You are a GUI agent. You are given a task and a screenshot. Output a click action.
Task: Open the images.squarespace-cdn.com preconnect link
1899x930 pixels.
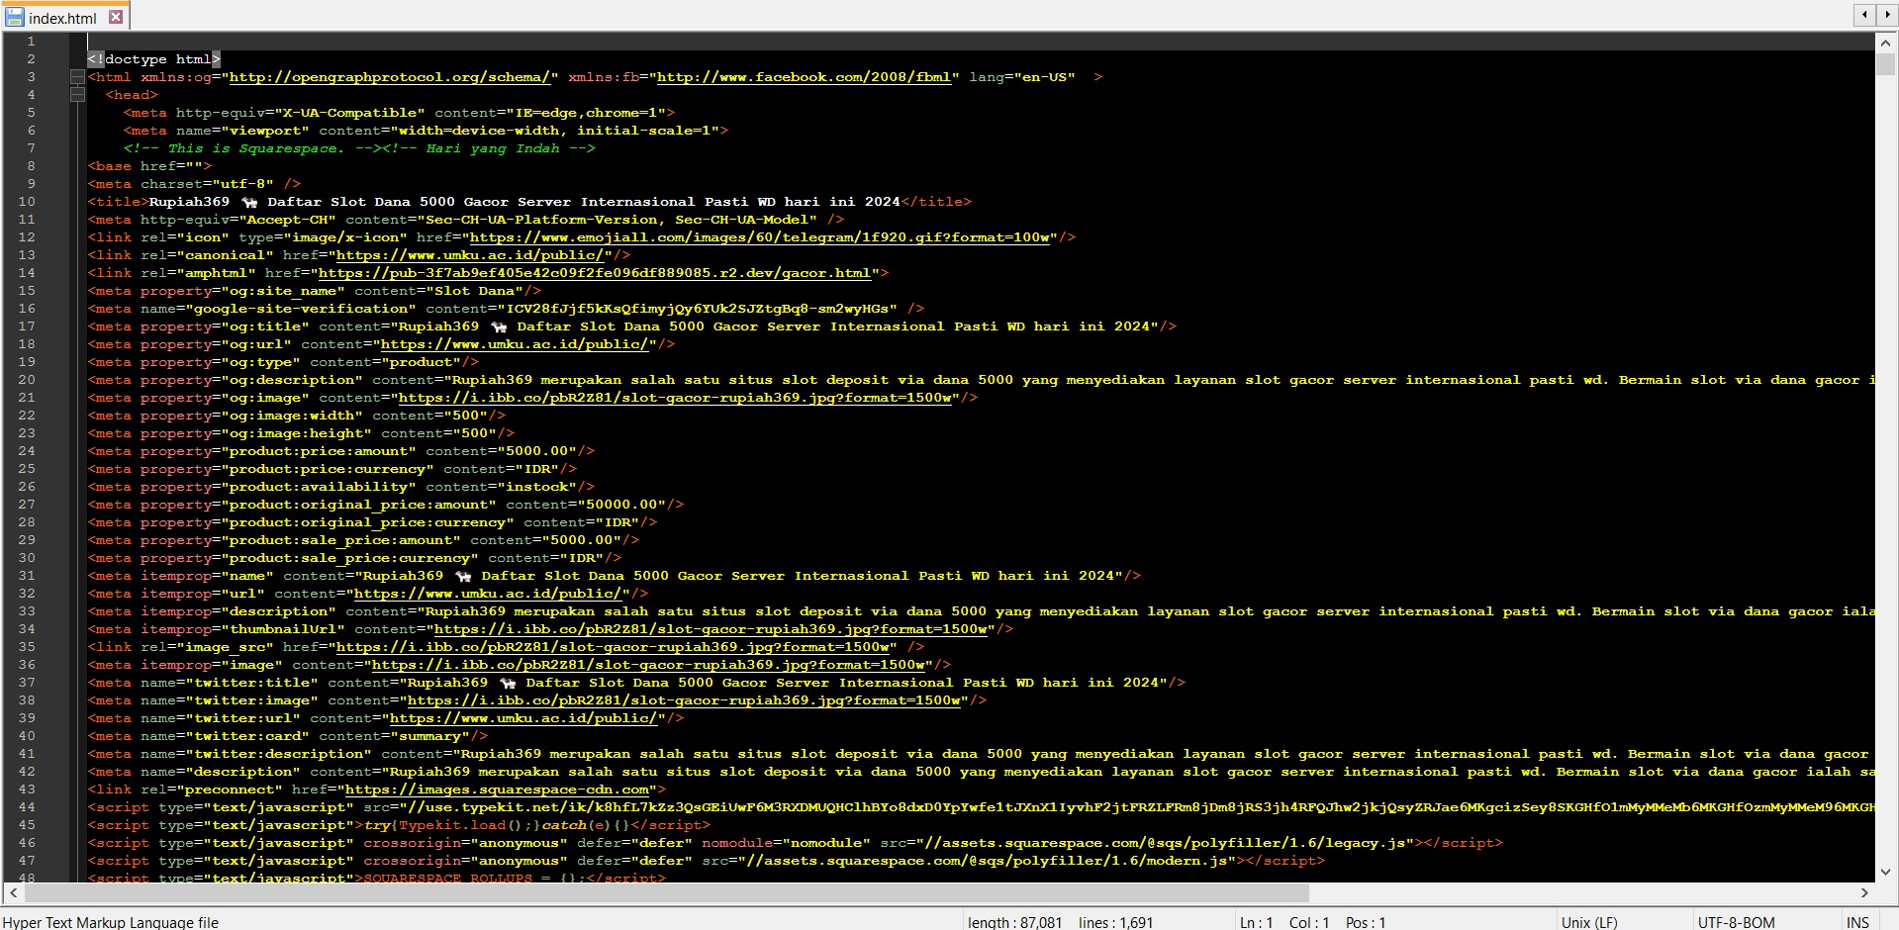point(497,790)
